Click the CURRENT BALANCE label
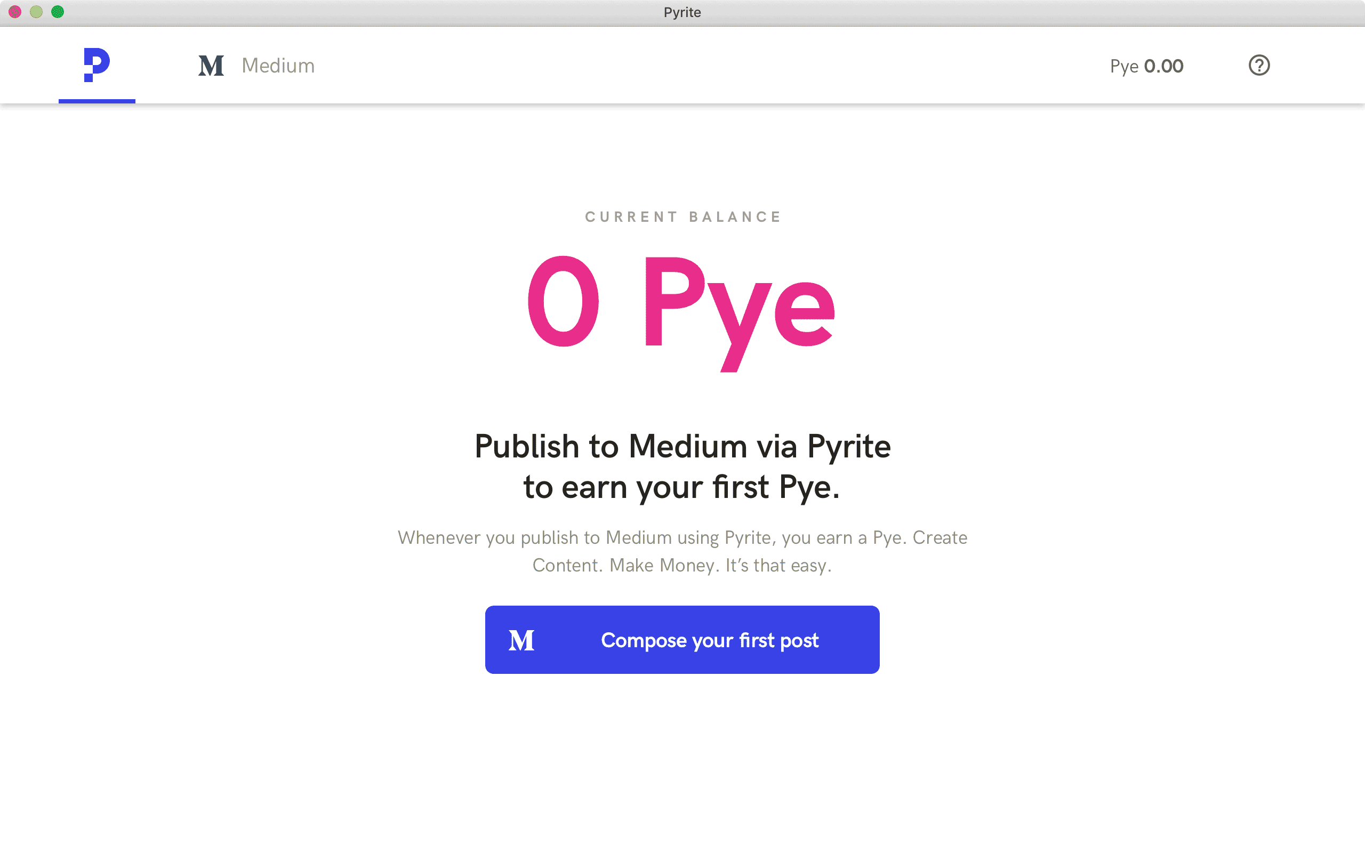 [682, 217]
